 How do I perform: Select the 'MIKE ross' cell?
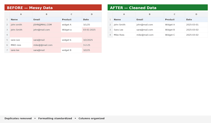pos(21,45)
